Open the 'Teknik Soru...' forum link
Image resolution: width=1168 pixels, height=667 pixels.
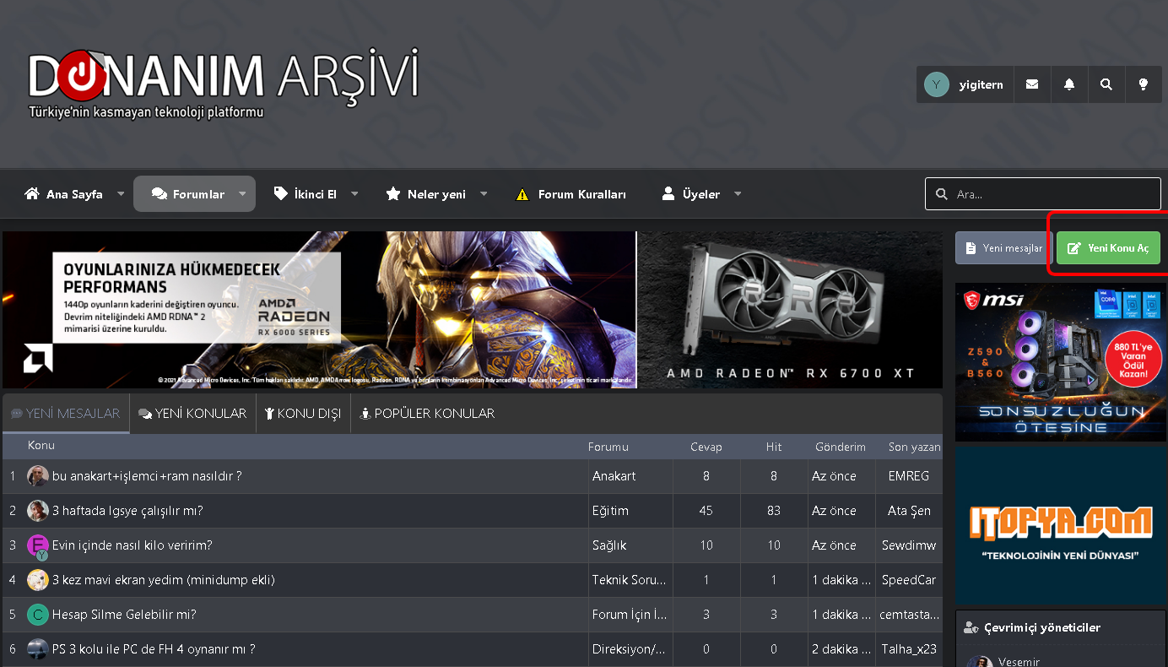tap(629, 580)
